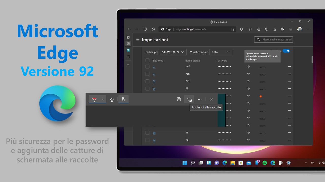Check the select-all box beside Sito Web
Viewport: 325px width, 182px height.
(x=148, y=60)
